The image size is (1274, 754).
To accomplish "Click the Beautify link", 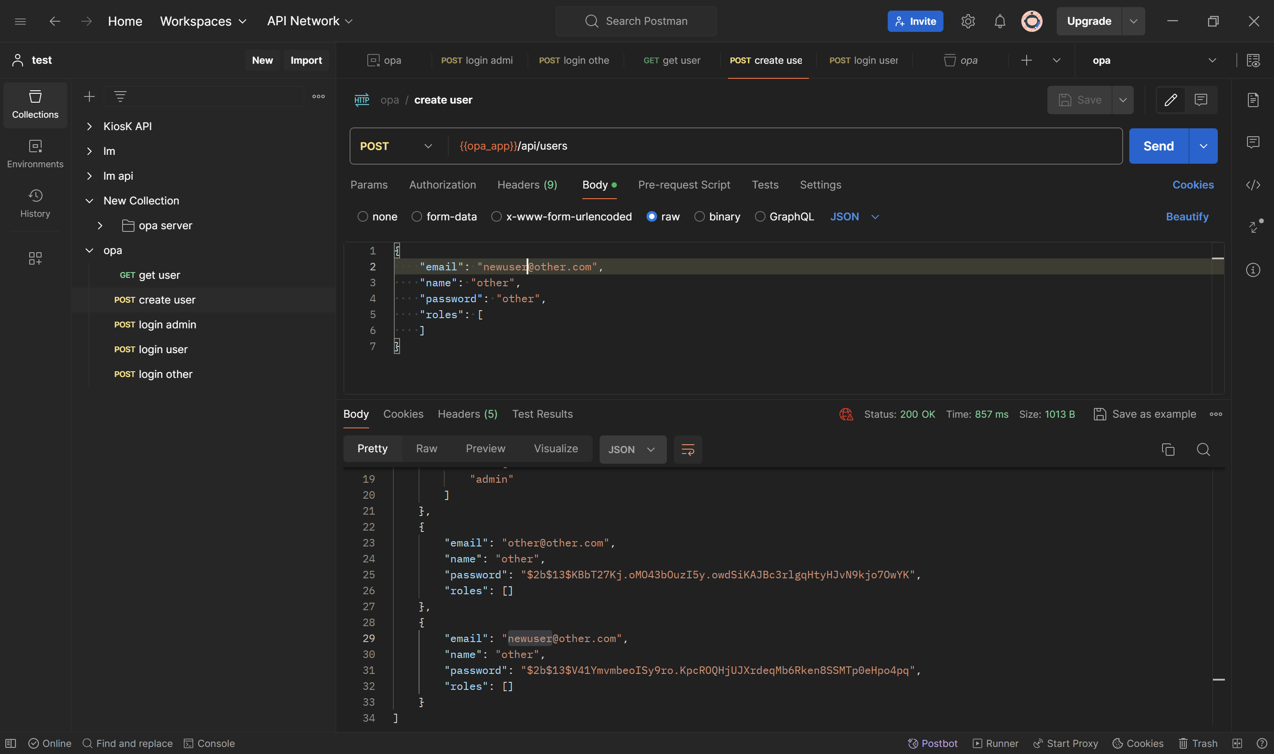I will coord(1187,217).
